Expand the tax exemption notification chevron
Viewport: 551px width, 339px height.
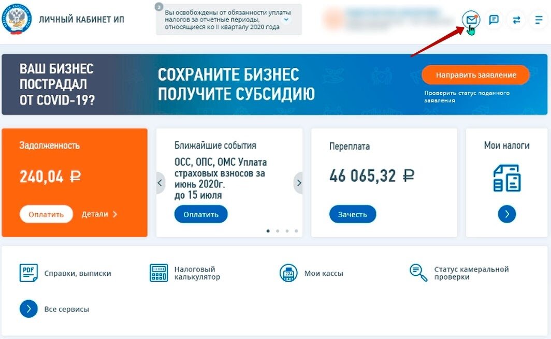point(286,20)
